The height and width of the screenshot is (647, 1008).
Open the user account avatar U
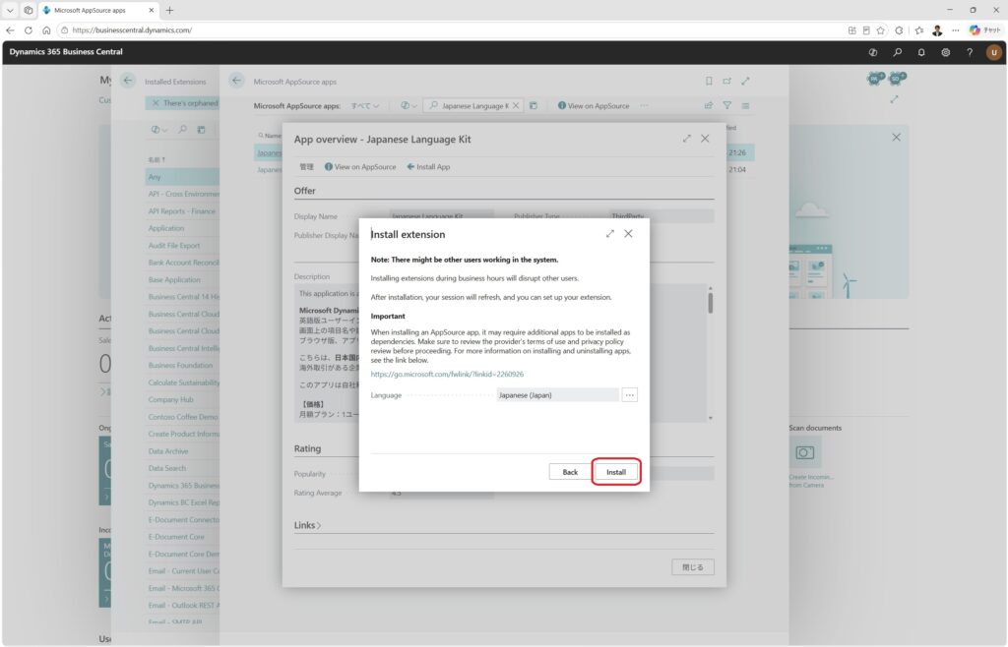pos(994,53)
